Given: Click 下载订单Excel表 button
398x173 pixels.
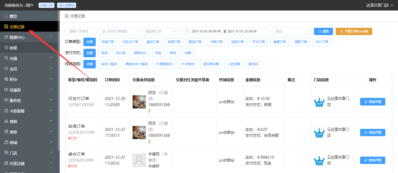Looking at the screenshot, I should click(x=354, y=31).
